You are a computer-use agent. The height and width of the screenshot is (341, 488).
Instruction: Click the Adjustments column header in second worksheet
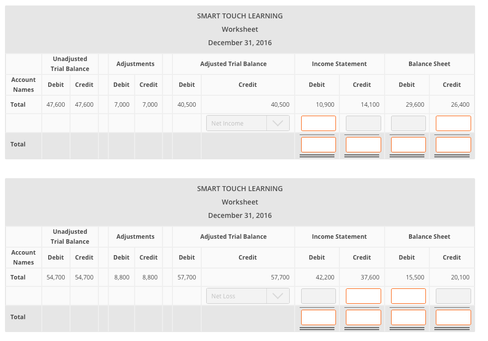(x=135, y=236)
